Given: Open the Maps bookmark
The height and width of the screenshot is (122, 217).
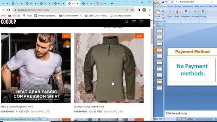Looking at the screenshot, I should click(27, 16).
